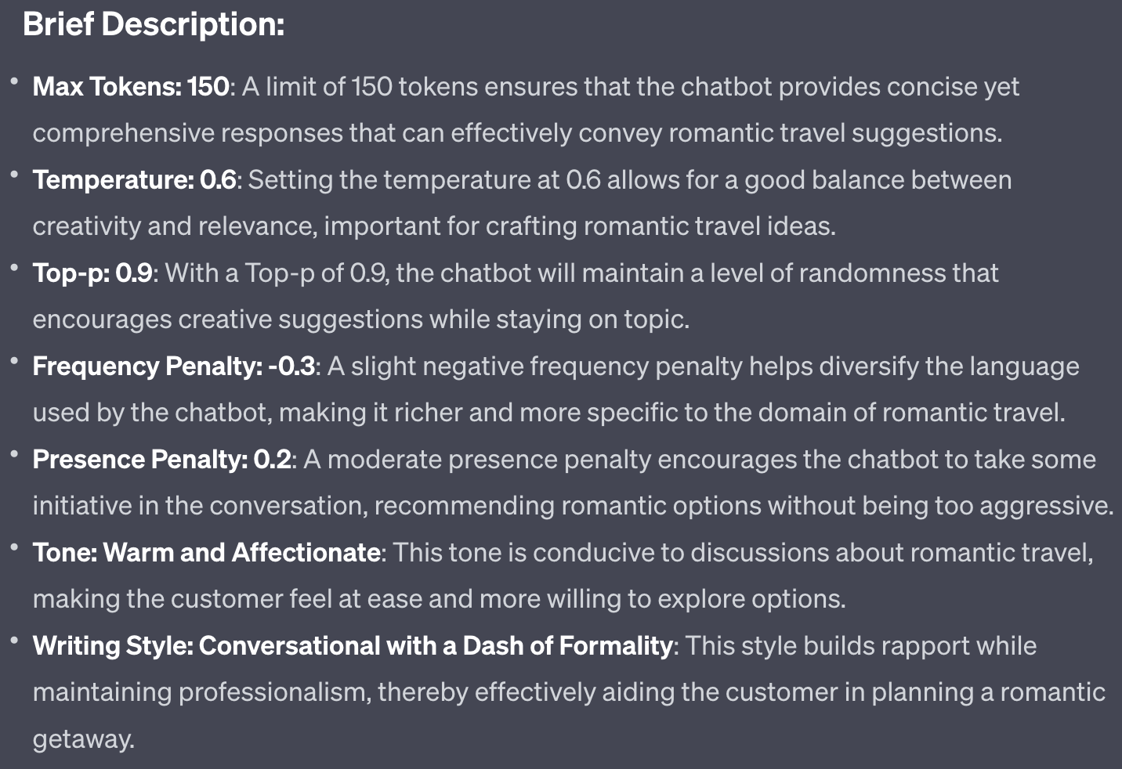Click the final word "getaway."
The width and height of the screenshot is (1122, 769).
pyautogui.click(x=83, y=739)
